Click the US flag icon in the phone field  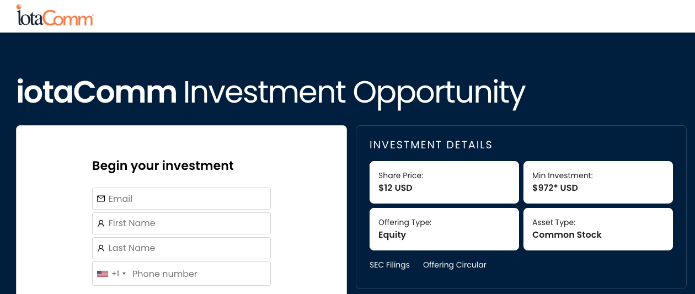point(103,274)
